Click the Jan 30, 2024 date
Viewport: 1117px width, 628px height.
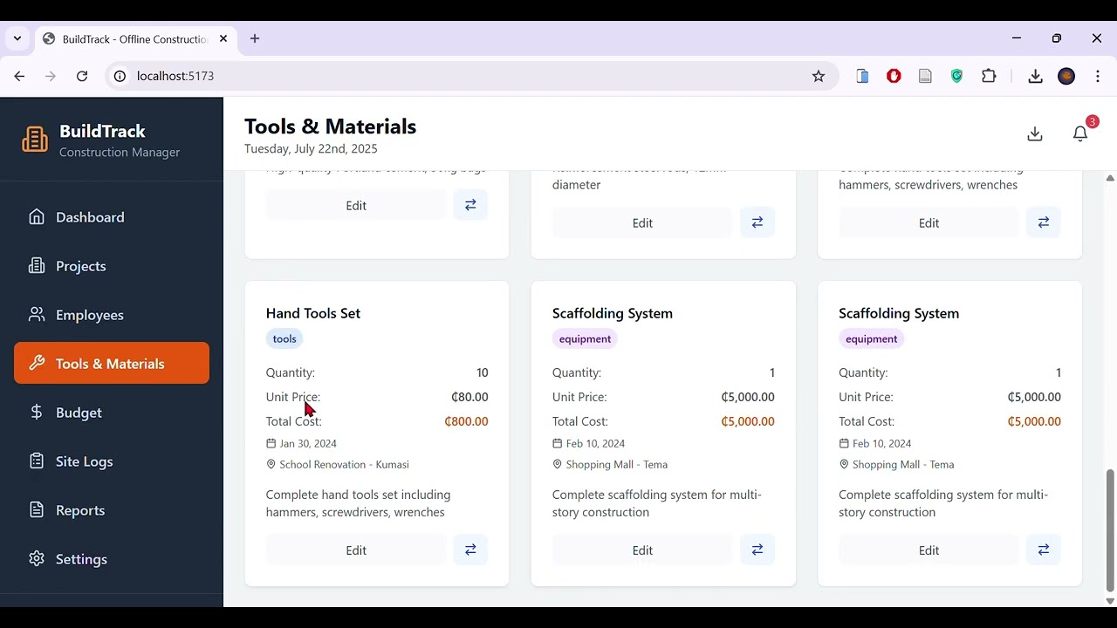(308, 444)
